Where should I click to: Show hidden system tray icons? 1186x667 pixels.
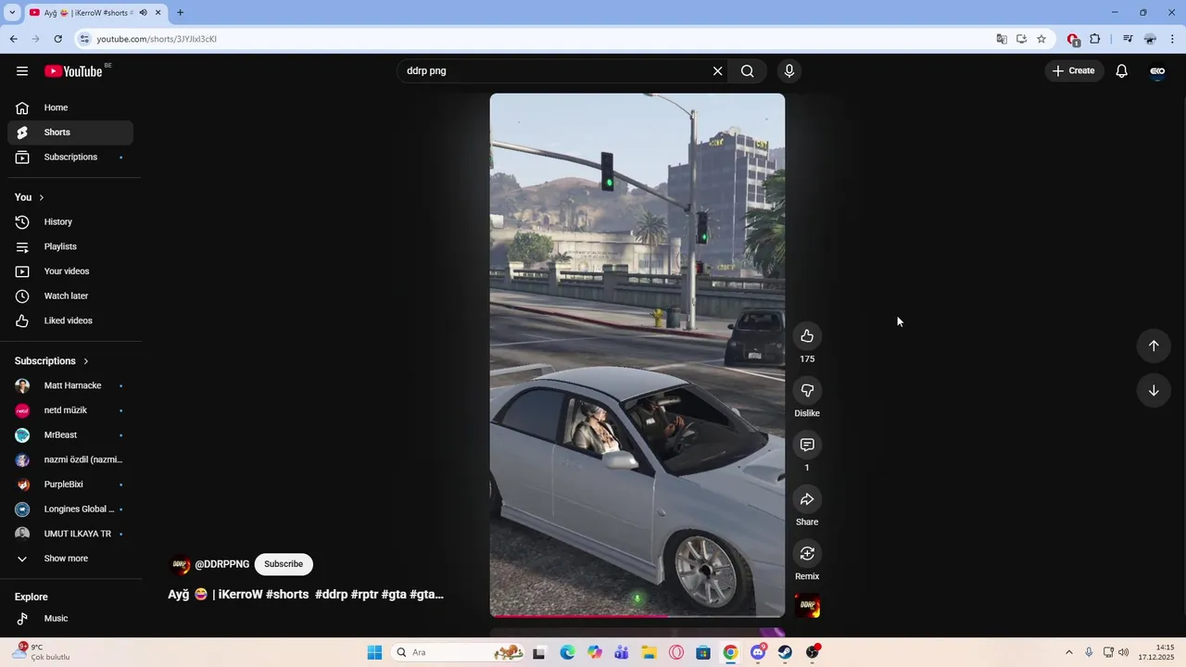[1068, 652]
